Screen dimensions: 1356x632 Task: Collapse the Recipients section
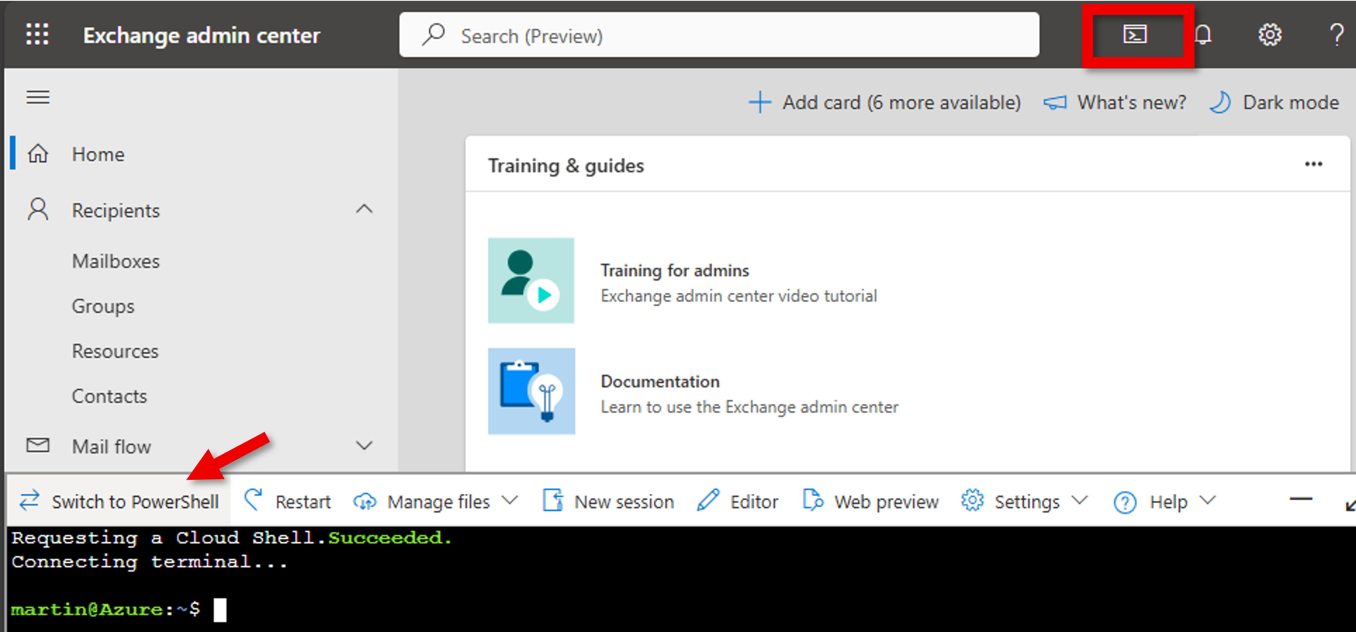click(364, 209)
